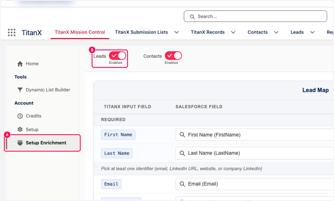334x201 pixels.
Task: Open TitanX Records tab
Action: tap(208, 32)
